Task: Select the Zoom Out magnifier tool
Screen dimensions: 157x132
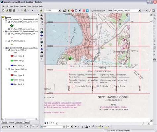Action: click(42, 19)
